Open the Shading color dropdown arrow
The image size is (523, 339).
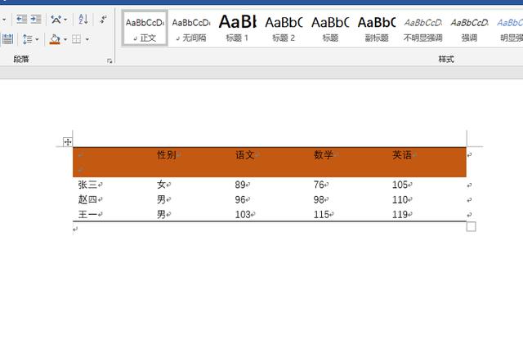coord(65,40)
